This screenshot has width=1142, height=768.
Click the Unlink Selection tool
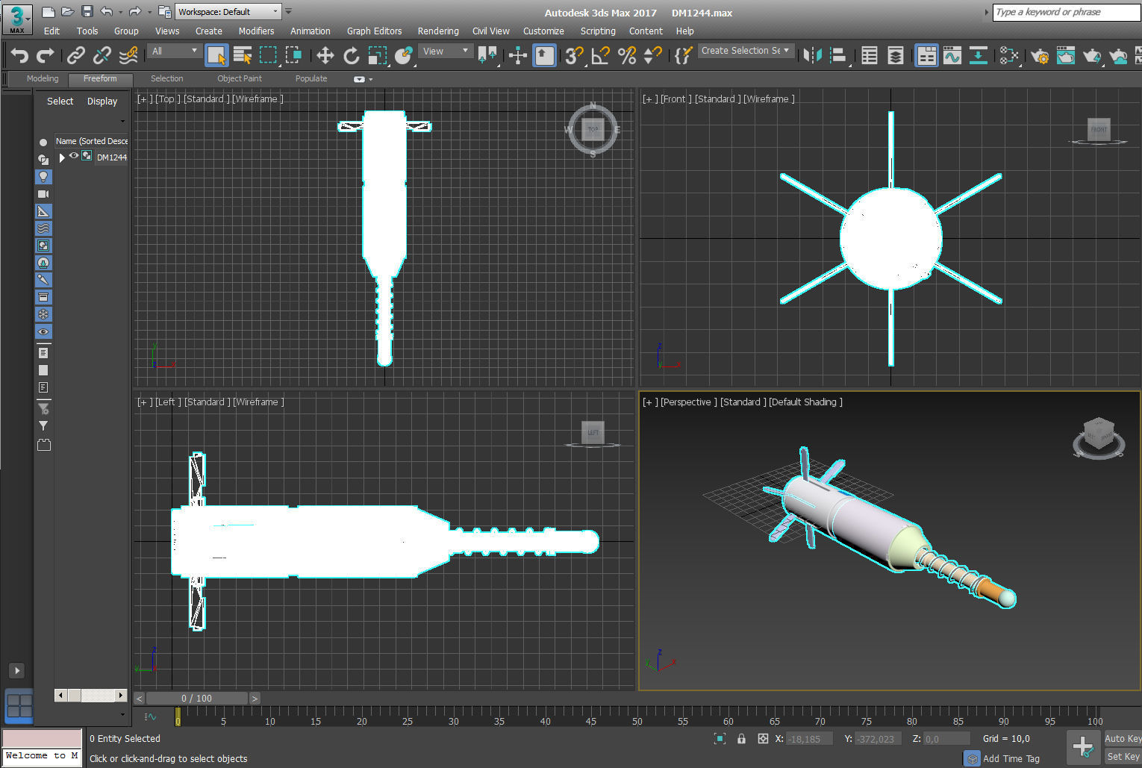pos(102,55)
